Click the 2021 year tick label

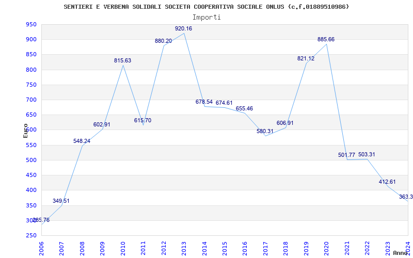pyautogui.click(x=347, y=249)
